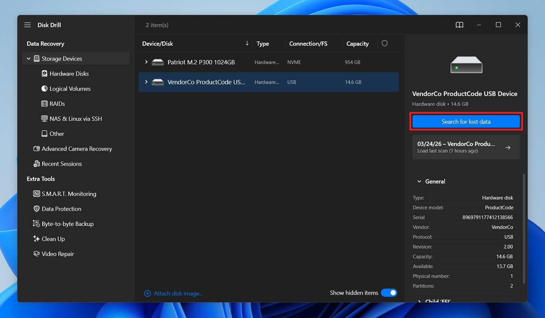This screenshot has height=318, width=545.
Task: Click the USB connection cell in list
Action: [291, 82]
